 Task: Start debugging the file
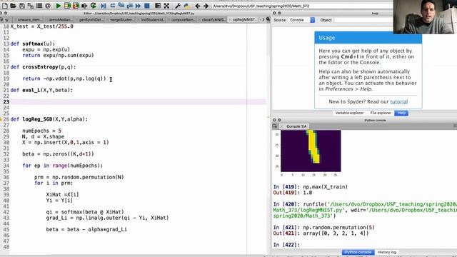tap(104, 6)
